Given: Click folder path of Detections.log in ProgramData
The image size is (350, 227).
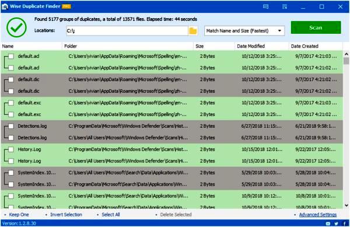Looking at the screenshot, I should click(x=128, y=126).
